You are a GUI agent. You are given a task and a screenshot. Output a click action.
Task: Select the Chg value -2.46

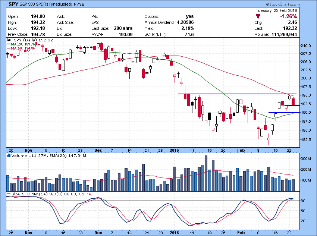click(291, 22)
